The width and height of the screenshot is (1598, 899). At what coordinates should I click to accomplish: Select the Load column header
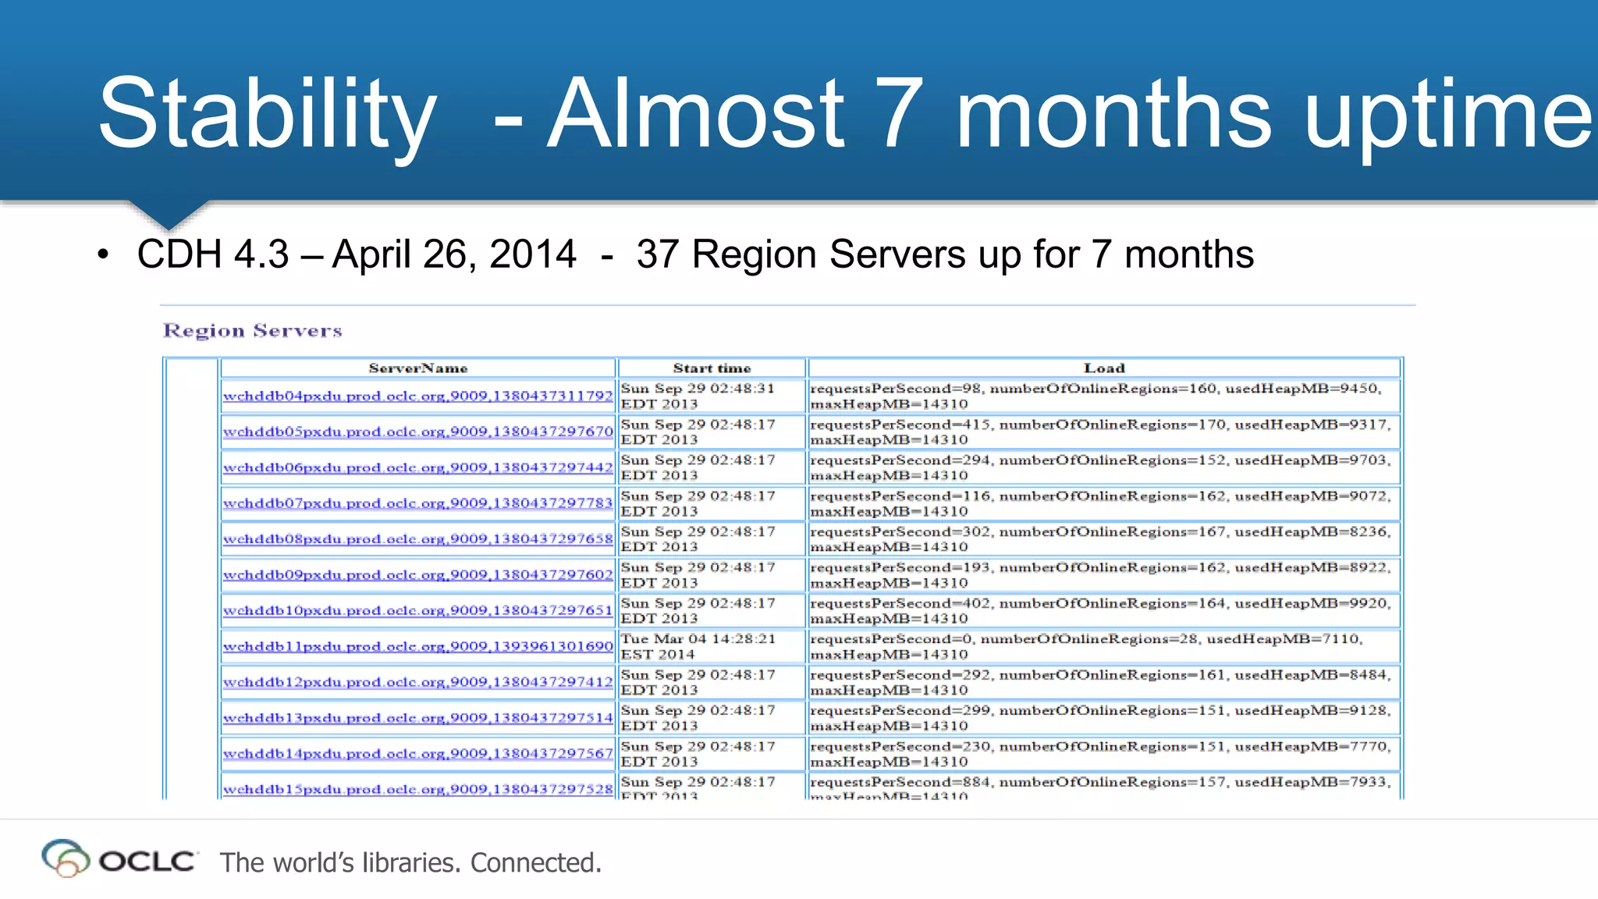pos(1104,368)
